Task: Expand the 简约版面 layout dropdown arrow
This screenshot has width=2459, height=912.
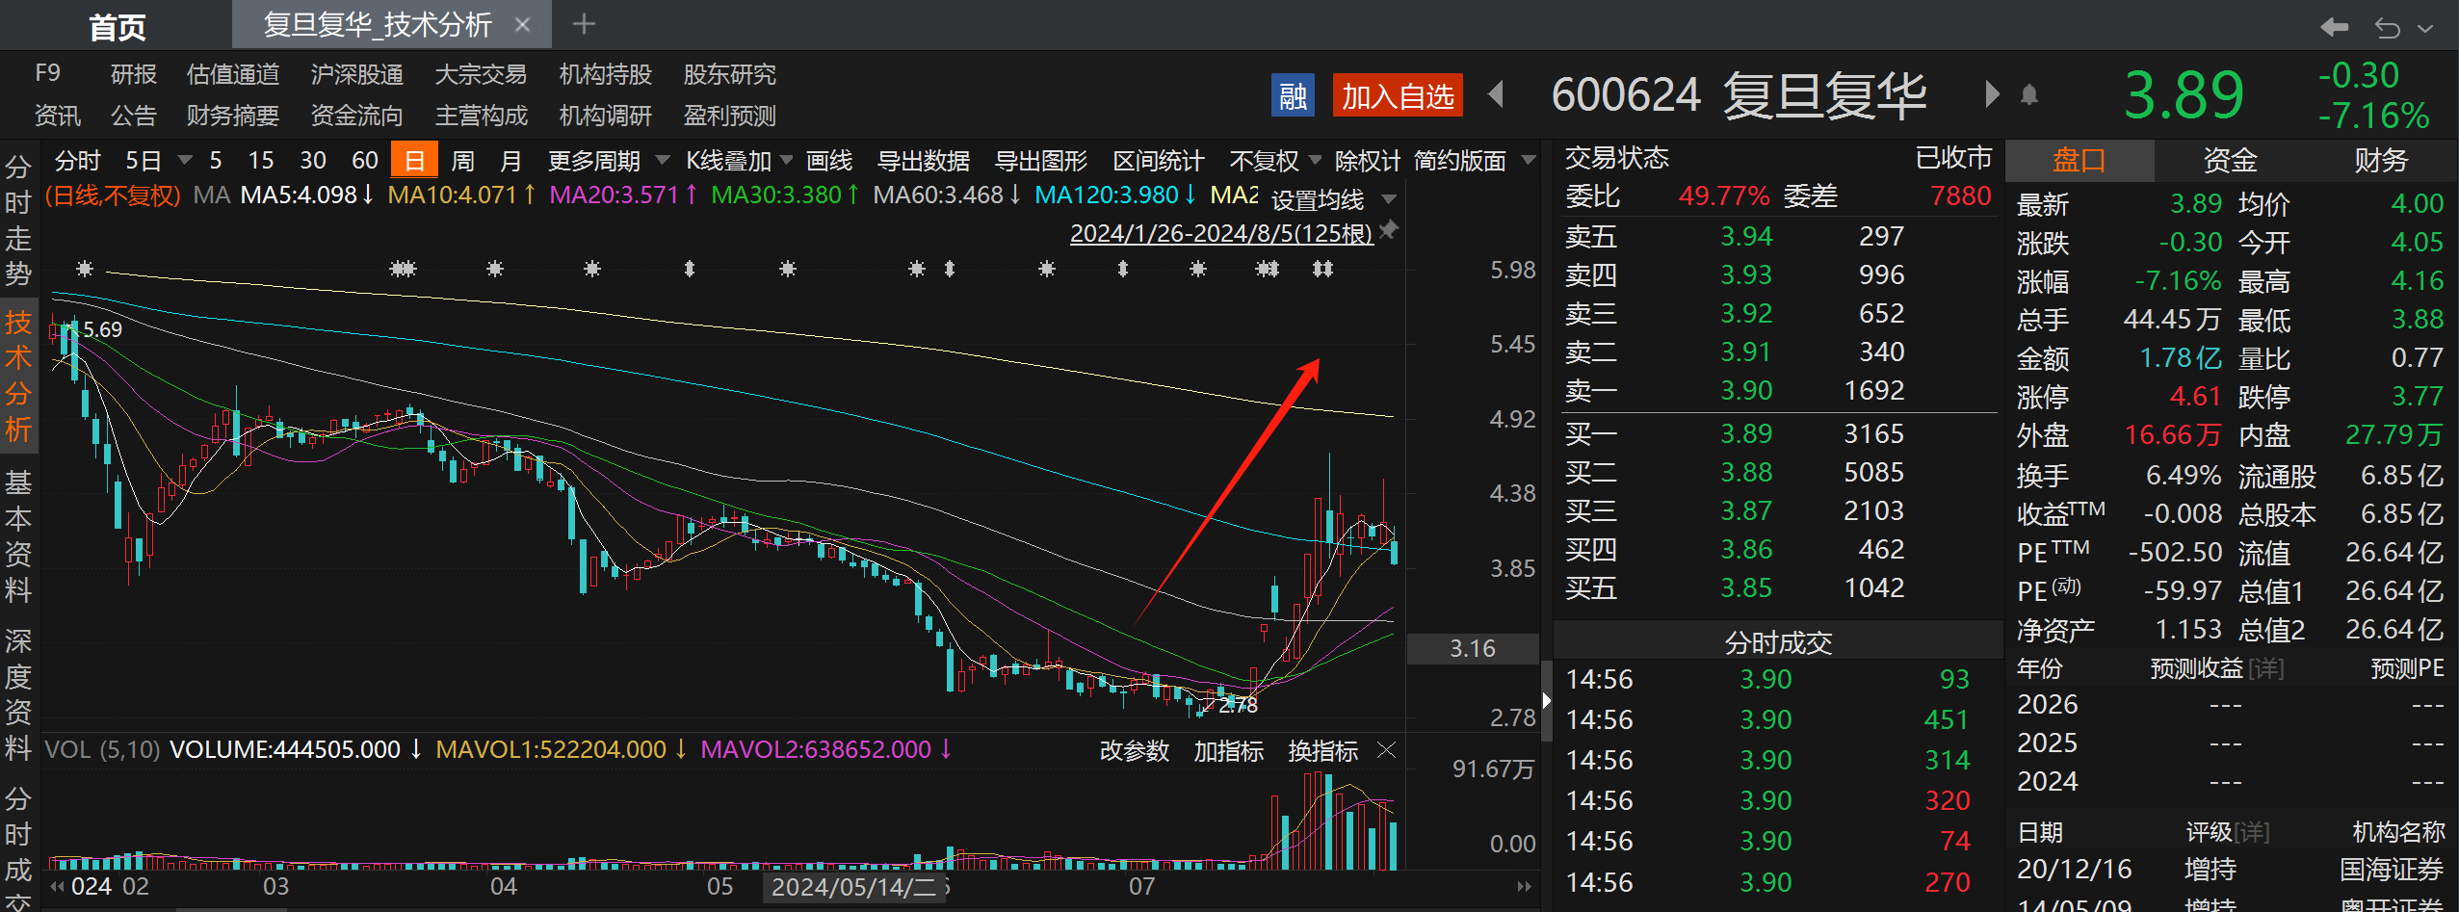Action: click(1528, 160)
